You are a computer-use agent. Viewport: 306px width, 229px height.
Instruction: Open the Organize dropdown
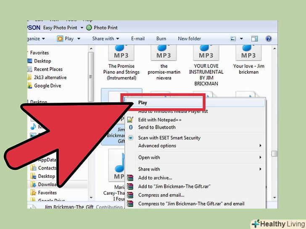36,39
